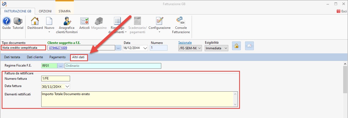Viewport: 348px width, 118px height.
Task: Click the Numero fattura input field
Action: tap(55, 78)
